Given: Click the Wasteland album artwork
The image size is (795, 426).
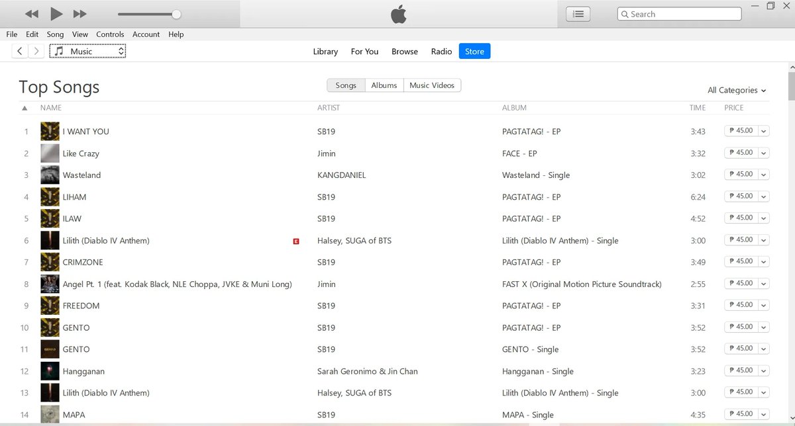Looking at the screenshot, I should click(50, 175).
